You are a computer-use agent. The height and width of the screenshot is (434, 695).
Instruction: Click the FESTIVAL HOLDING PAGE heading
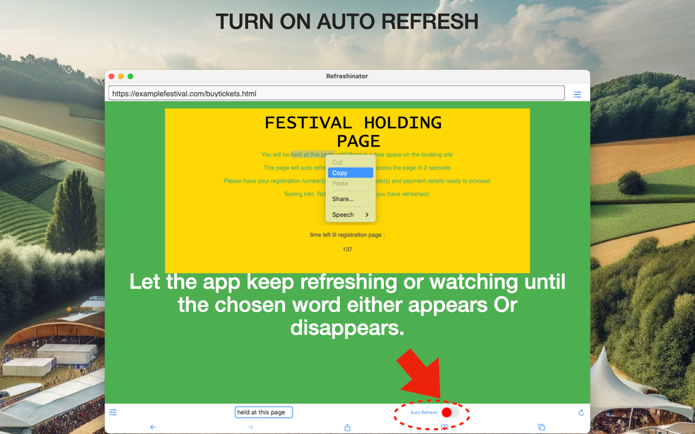[x=353, y=131]
